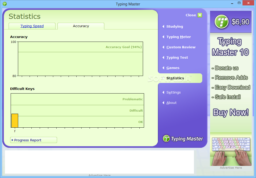256x178 pixels.
Task: Go to Custom Review
Action: coord(181,47)
